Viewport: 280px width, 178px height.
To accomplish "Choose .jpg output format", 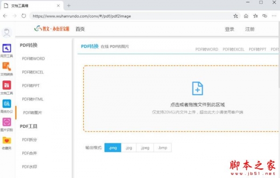I will click(129, 148).
